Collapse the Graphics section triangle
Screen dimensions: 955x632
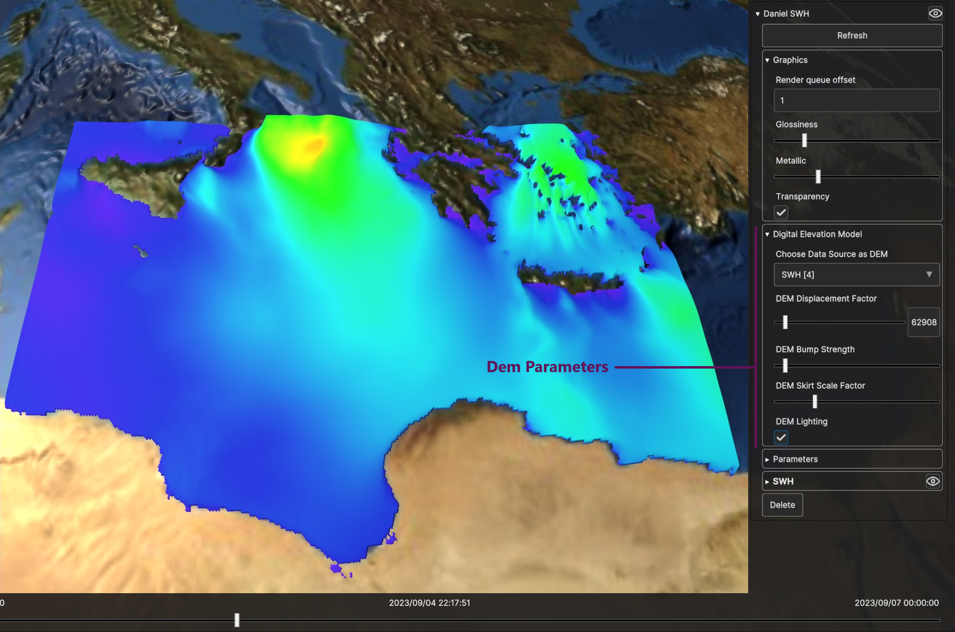coord(767,60)
